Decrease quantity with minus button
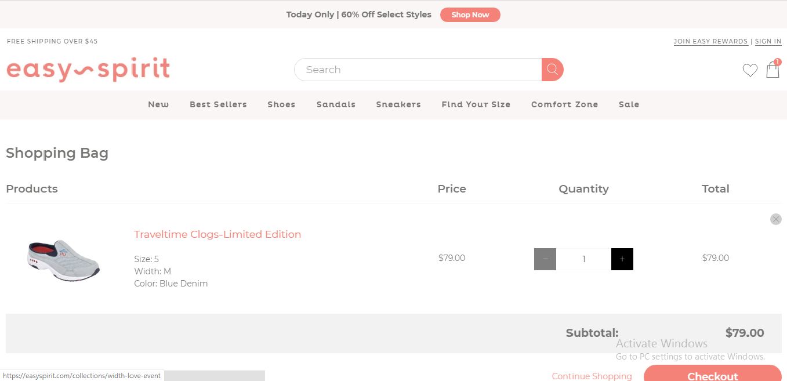 pyautogui.click(x=545, y=259)
